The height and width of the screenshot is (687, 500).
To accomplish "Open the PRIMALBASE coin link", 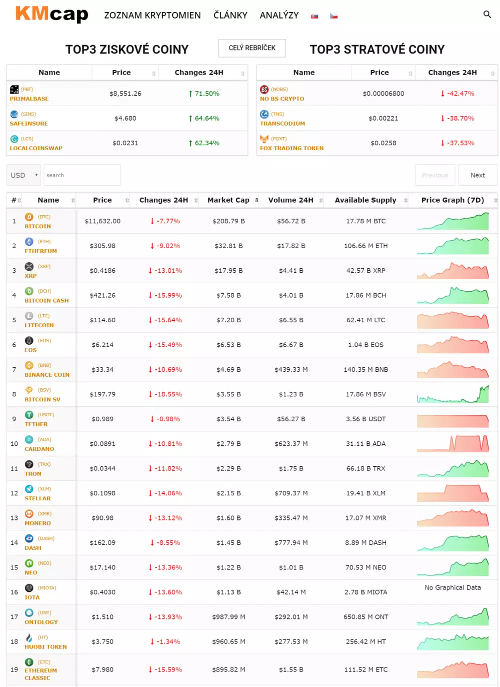I will (x=29, y=99).
